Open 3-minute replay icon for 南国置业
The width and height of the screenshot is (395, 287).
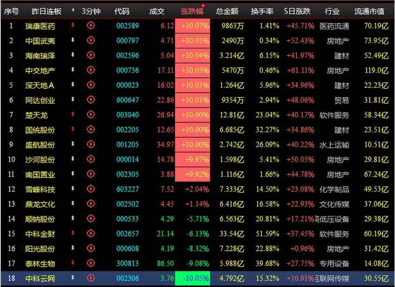click(x=91, y=174)
